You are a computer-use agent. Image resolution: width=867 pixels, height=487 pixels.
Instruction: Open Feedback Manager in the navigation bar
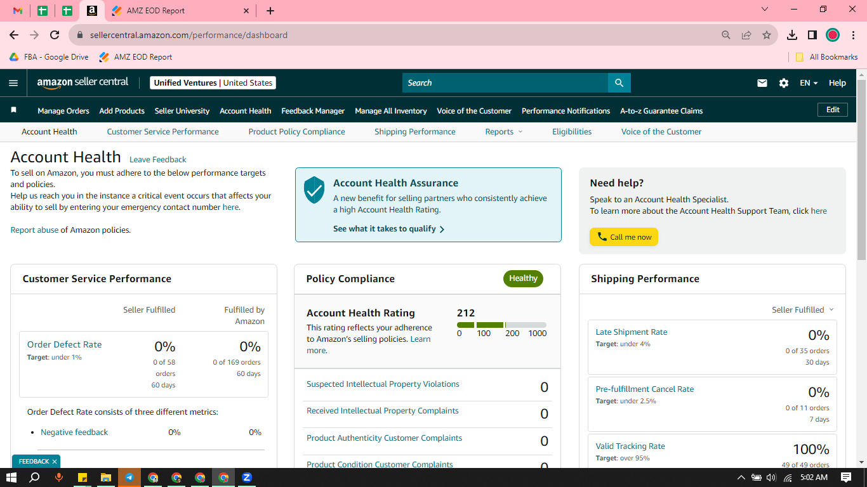313,111
